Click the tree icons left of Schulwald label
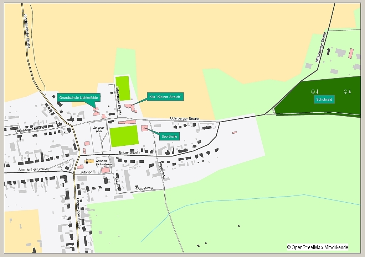This screenshot has height=257, width=365. point(315,92)
